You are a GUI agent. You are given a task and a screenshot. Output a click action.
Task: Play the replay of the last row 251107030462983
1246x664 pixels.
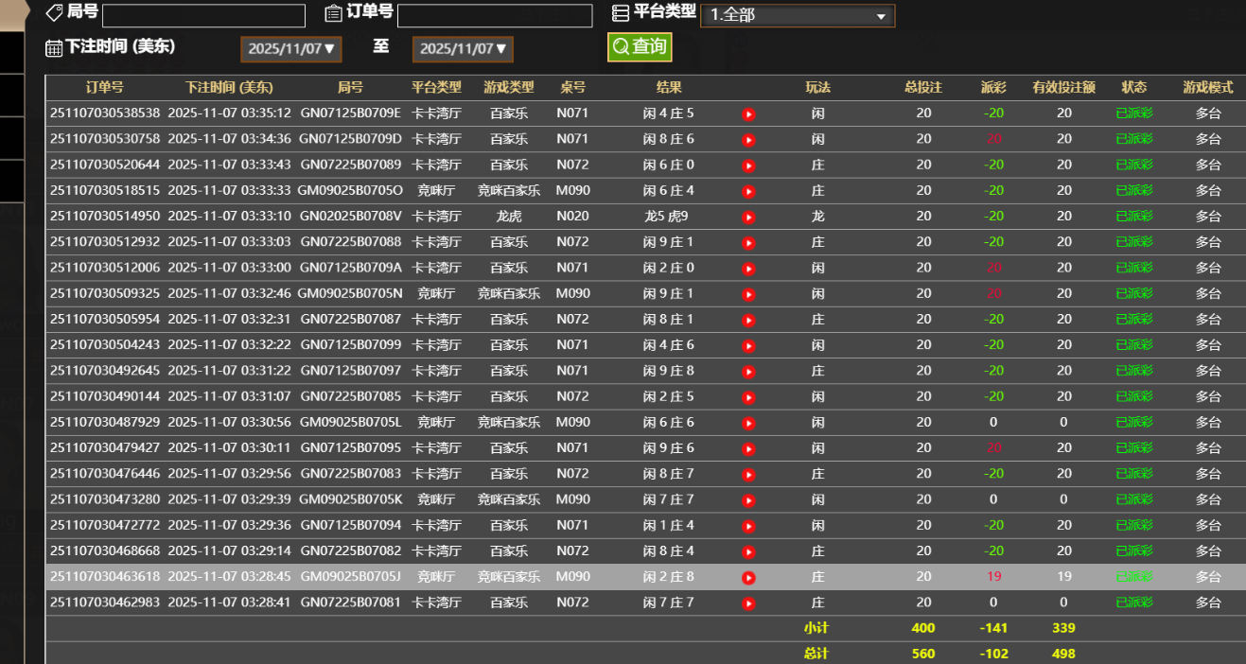[748, 602]
